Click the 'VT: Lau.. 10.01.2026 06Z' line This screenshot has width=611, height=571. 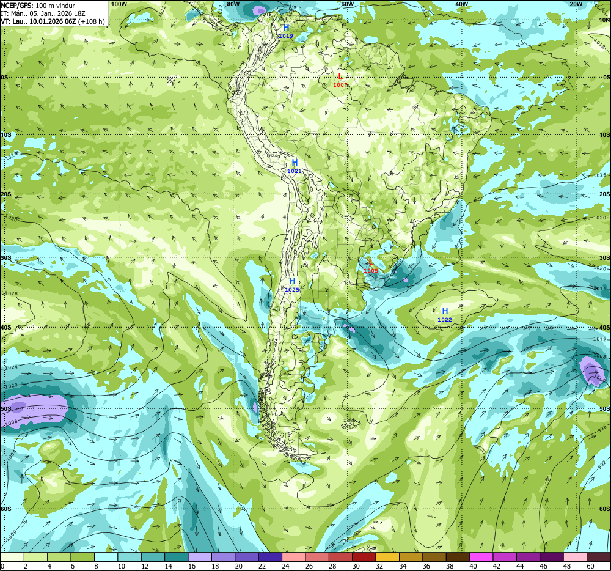(x=38, y=21)
